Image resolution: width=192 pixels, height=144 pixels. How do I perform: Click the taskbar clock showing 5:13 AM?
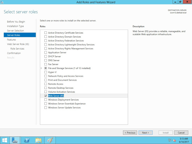tap(183, 140)
